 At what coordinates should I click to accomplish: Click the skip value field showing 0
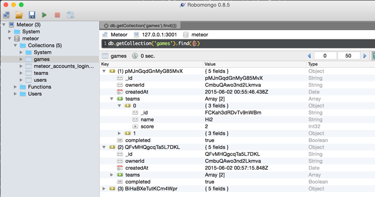tap(325, 56)
